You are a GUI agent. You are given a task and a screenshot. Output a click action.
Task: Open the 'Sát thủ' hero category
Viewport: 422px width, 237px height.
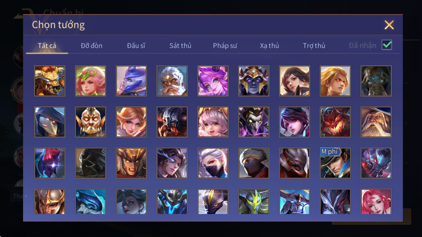click(x=180, y=46)
